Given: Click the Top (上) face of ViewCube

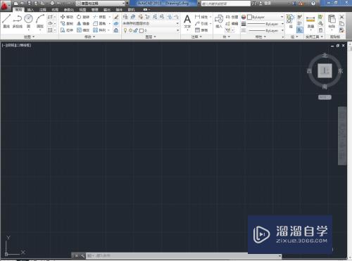Looking at the screenshot, I should (x=325, y=70).
